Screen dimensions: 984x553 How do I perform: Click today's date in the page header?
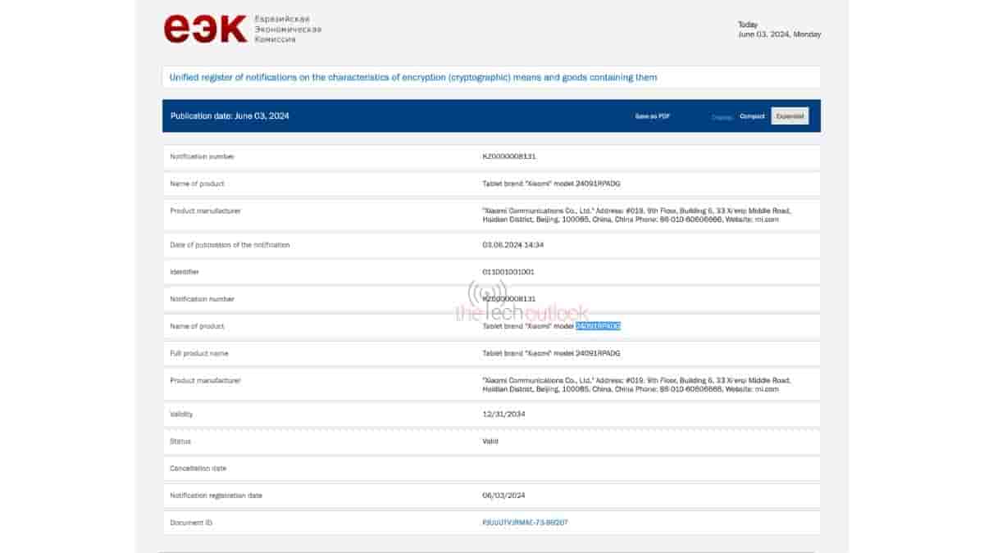(779, 34)
